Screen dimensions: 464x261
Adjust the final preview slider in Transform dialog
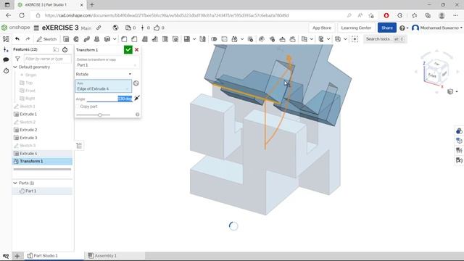pyautogui.click(x=100, y=115)
